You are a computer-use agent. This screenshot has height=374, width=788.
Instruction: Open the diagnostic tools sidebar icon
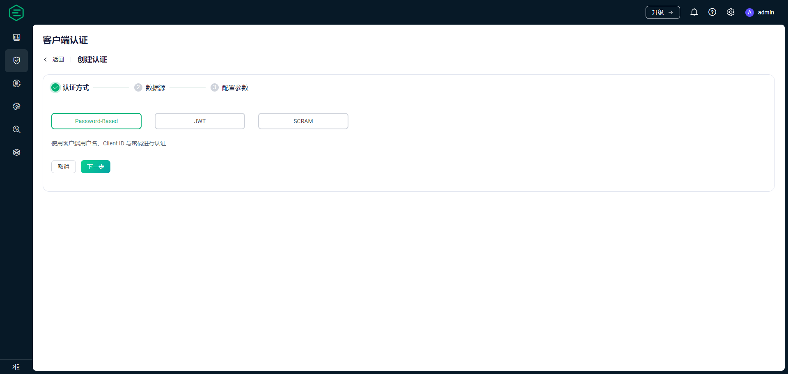[x=16, y=129]
